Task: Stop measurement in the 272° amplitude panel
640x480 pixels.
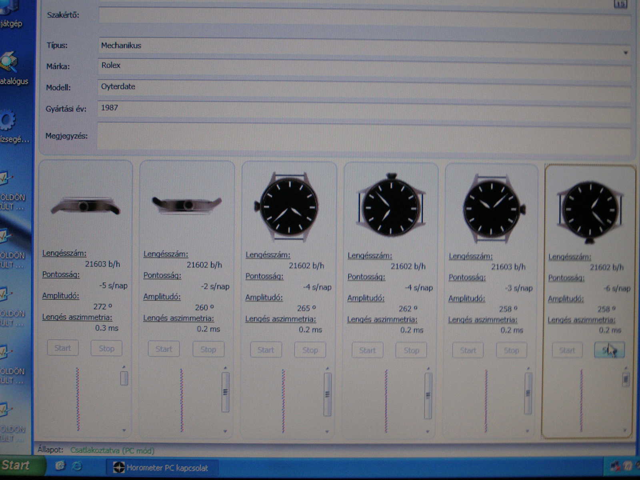Action: [106, 348]
